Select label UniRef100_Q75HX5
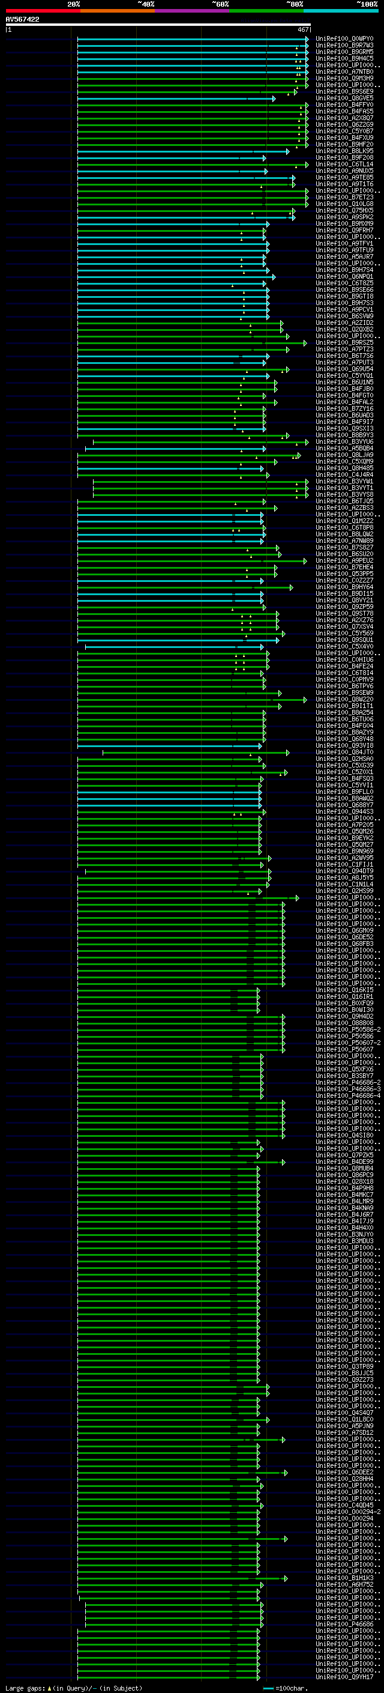384x1693 pixels. coord(344,210)
